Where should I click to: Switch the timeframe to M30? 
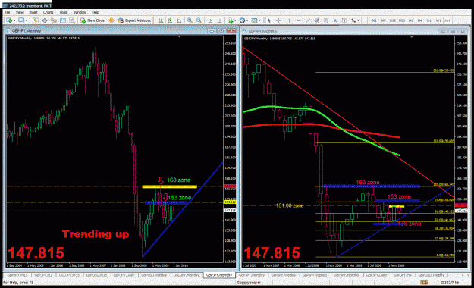click(x=402, y=20)
